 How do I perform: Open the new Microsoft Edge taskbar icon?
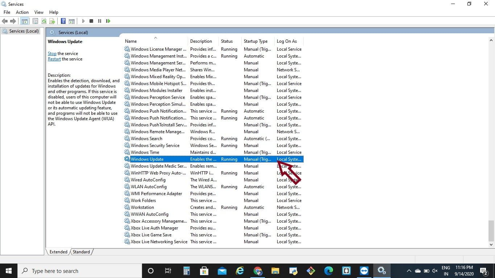click(x=329, y=271)
